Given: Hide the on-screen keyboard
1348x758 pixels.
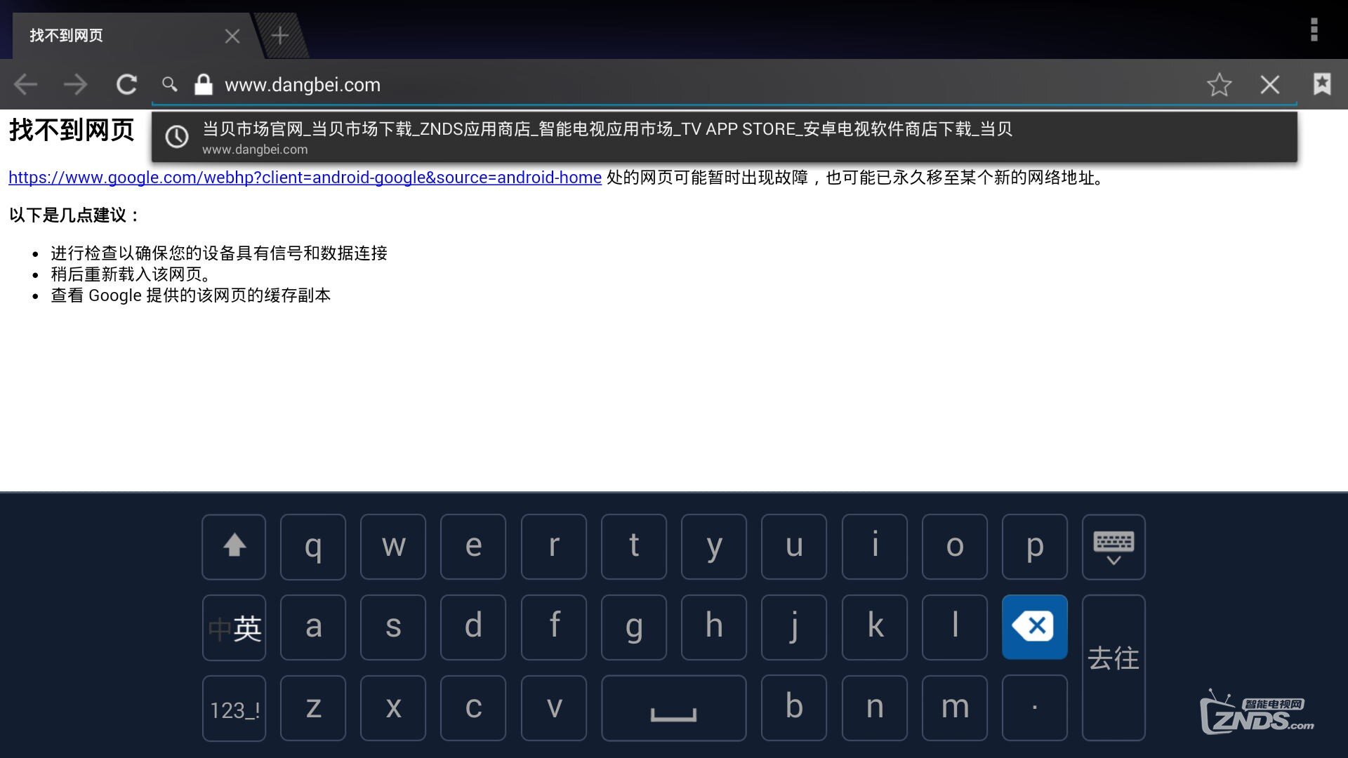Looking at the screenshot, I should tap(1113, 547).
